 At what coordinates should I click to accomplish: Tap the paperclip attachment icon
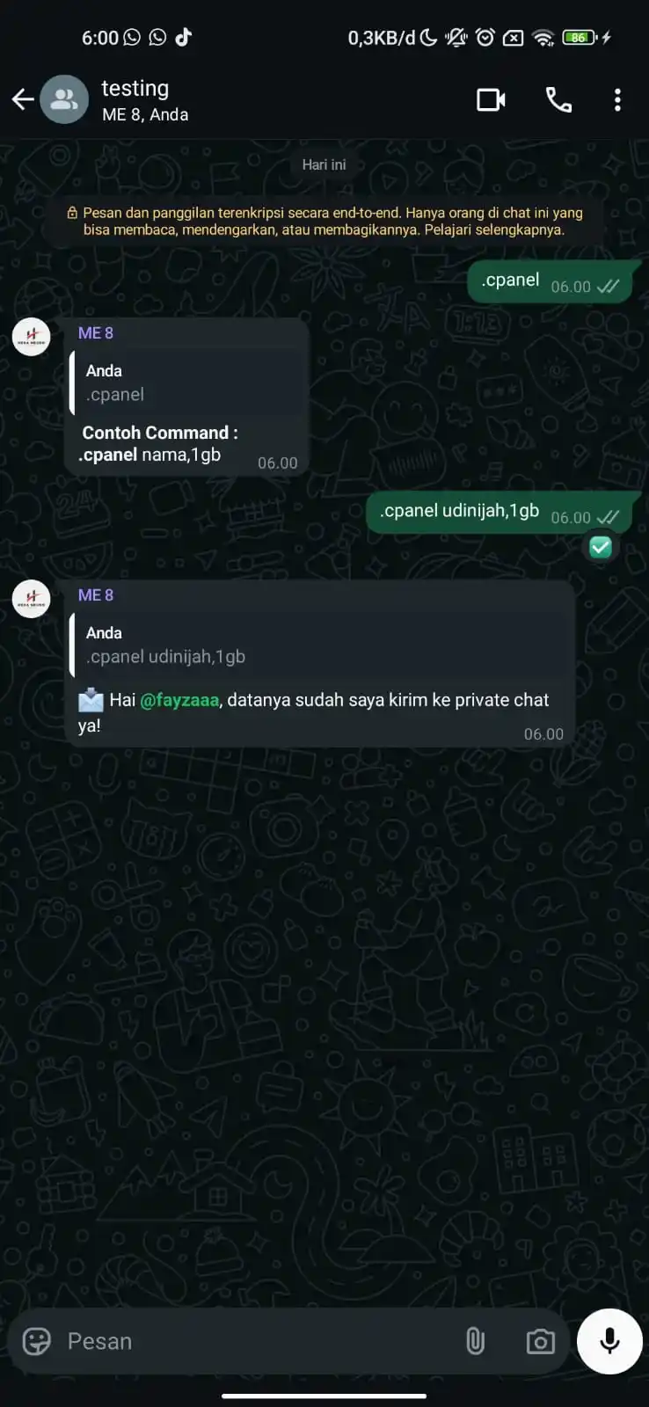(x=475, y=1341)
